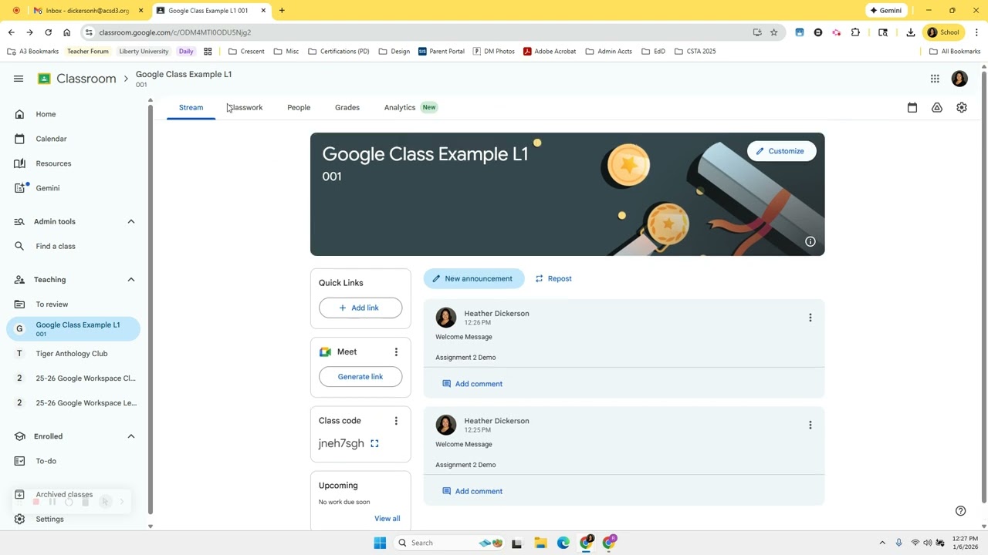Open Settings in the sidebar
988x555 pixels.
(x=74, y=520)
